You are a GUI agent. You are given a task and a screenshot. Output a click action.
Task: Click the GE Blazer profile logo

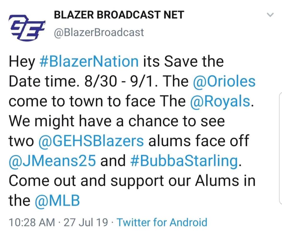pos(27,27)
